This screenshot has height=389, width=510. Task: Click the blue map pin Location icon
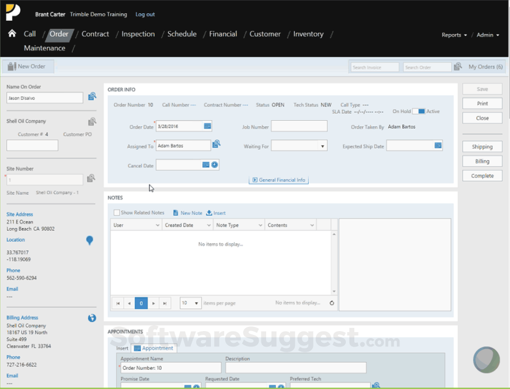[x=89, y=241]
